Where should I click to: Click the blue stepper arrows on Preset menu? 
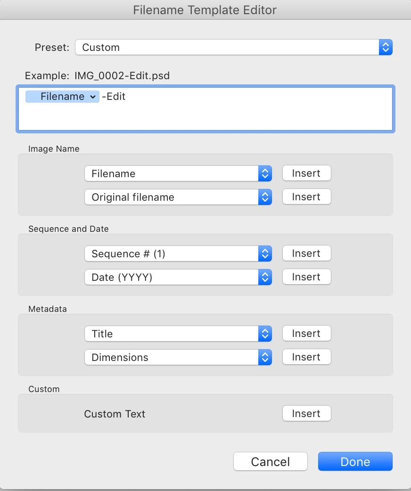point(386,47)
